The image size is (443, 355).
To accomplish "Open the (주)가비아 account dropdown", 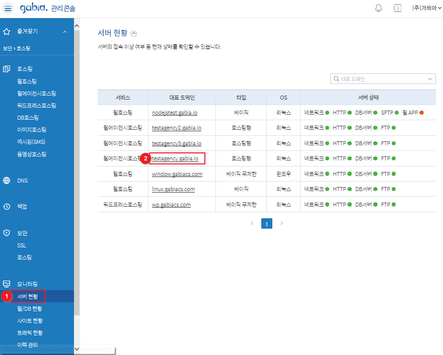I will [x=426, y=8].
